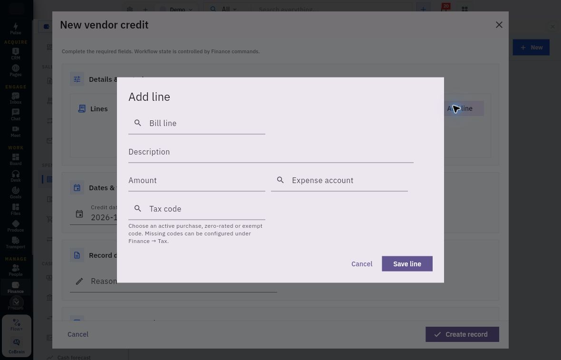The image size is (561, 360).
Task: Open Pulse in the sidebar
Action: pyautogui.click(x=15, y=29)
